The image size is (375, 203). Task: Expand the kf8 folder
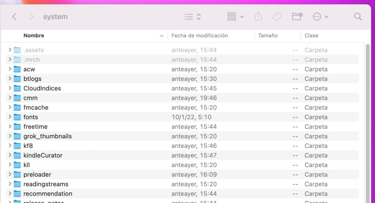10,145
